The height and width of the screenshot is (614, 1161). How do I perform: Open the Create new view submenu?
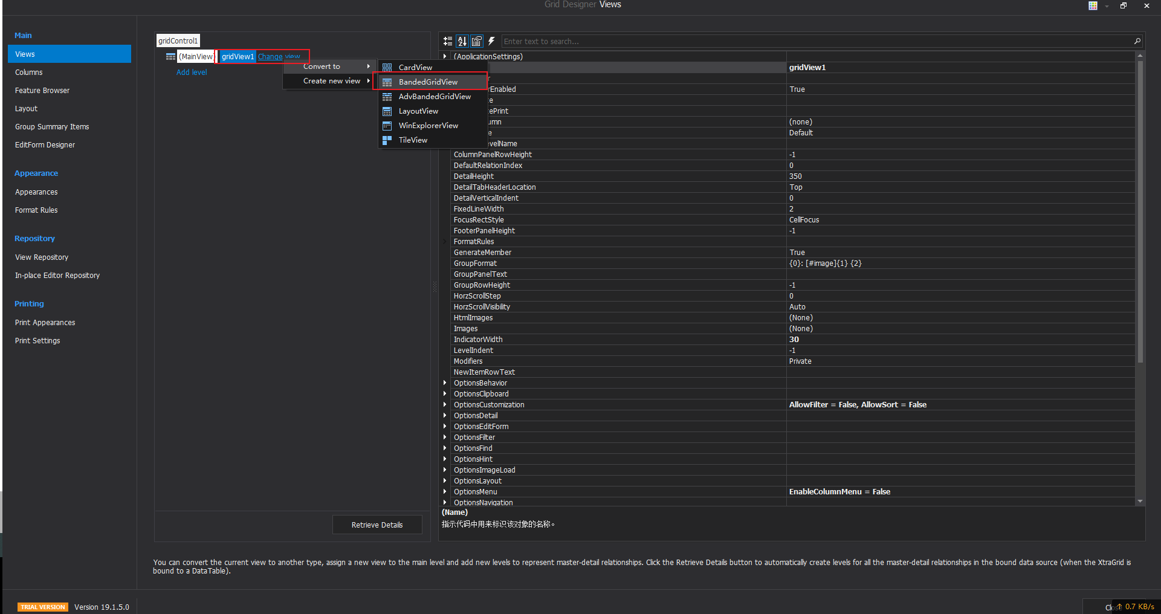click(x=330, y=81)
